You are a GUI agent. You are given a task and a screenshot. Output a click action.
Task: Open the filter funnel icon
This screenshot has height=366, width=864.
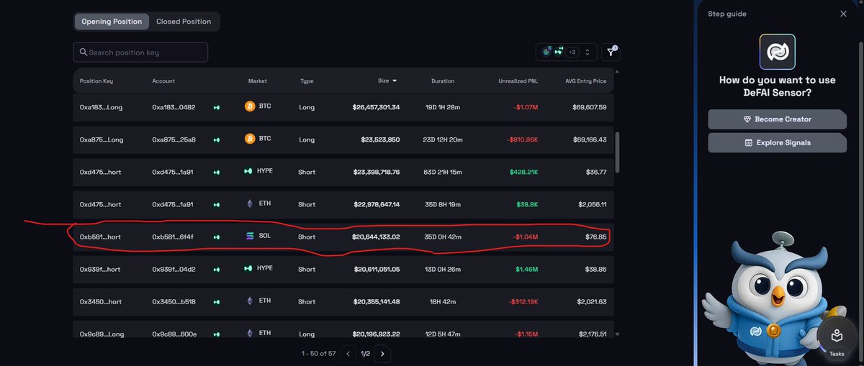pyautogui.click(x=611, y=52)
